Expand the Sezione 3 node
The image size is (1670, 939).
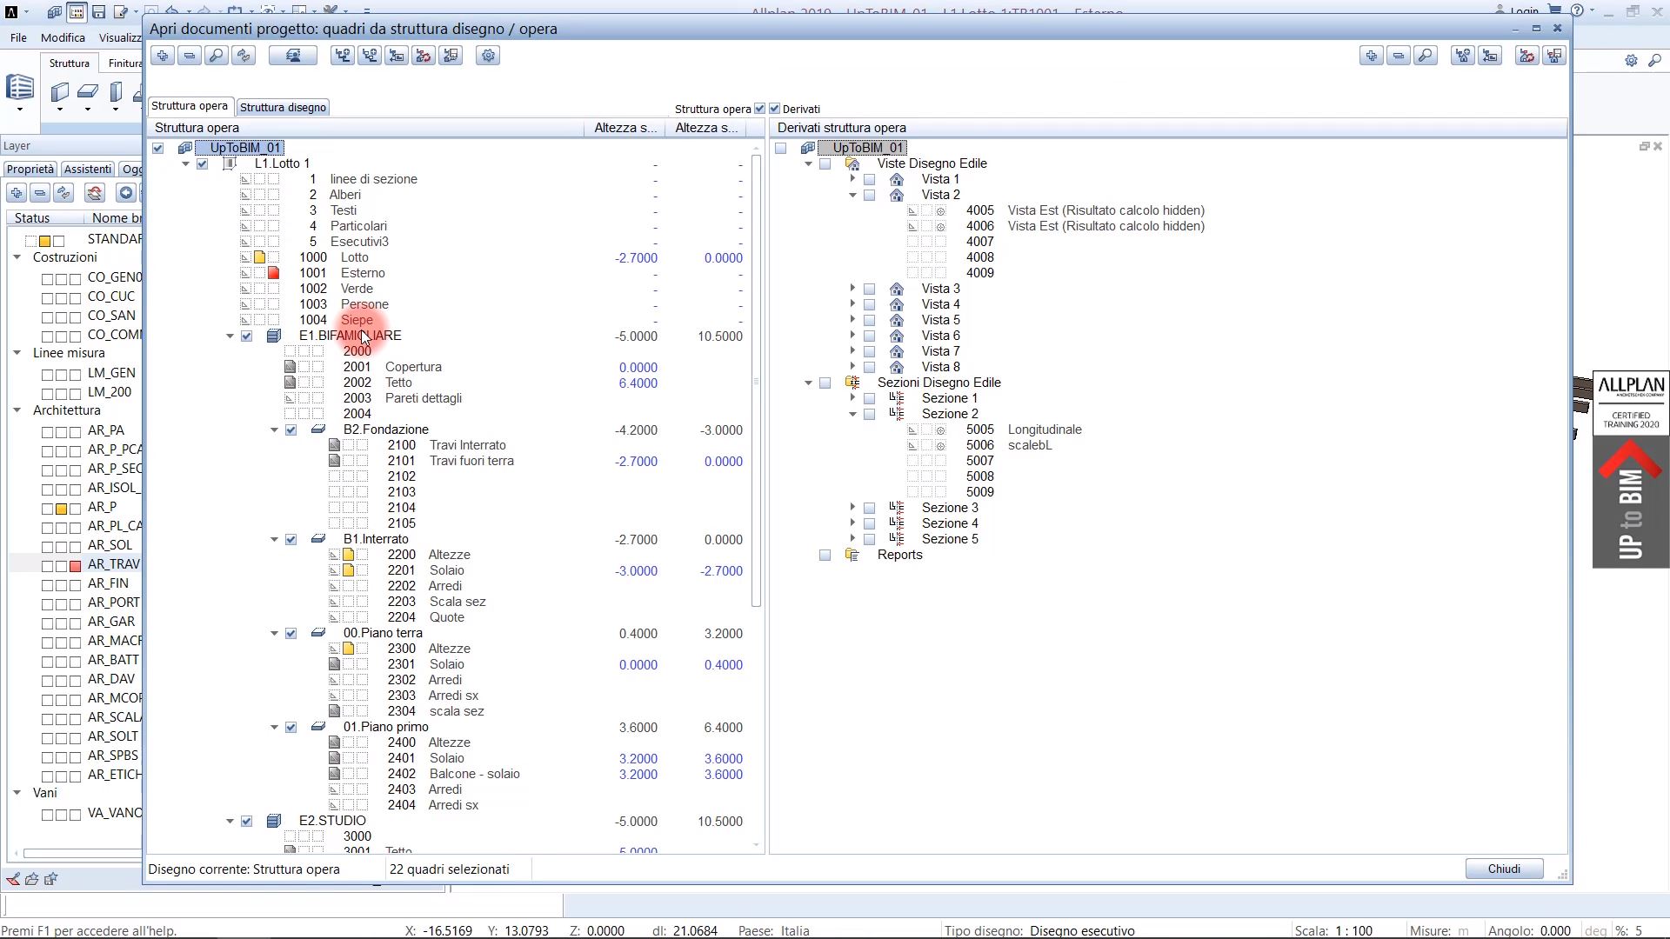click(852, 508)
